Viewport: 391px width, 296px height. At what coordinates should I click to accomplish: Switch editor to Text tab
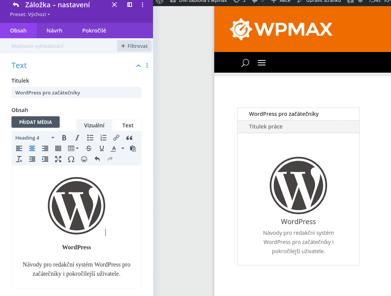(128, 125)
